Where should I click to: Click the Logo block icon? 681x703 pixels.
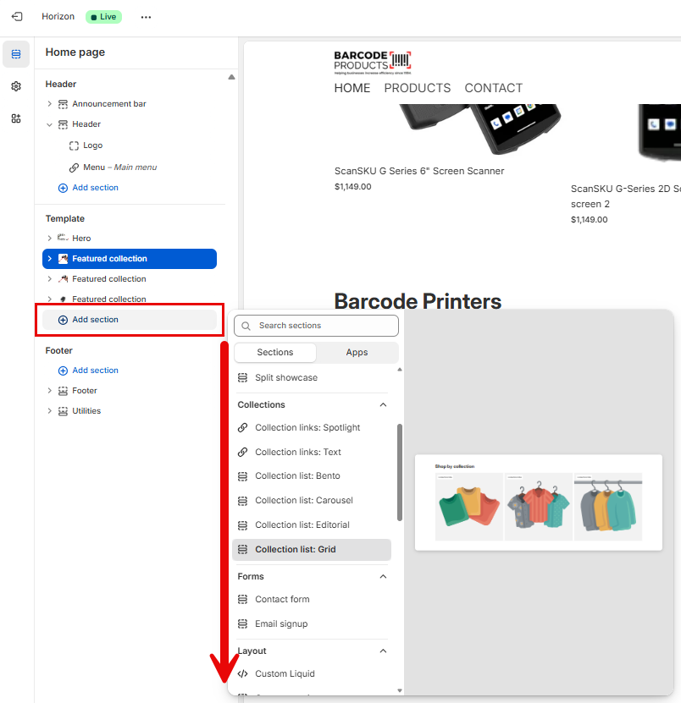74,146
